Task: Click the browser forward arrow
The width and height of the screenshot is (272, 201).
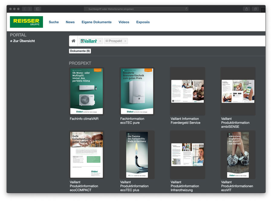Action: point(30,9)
